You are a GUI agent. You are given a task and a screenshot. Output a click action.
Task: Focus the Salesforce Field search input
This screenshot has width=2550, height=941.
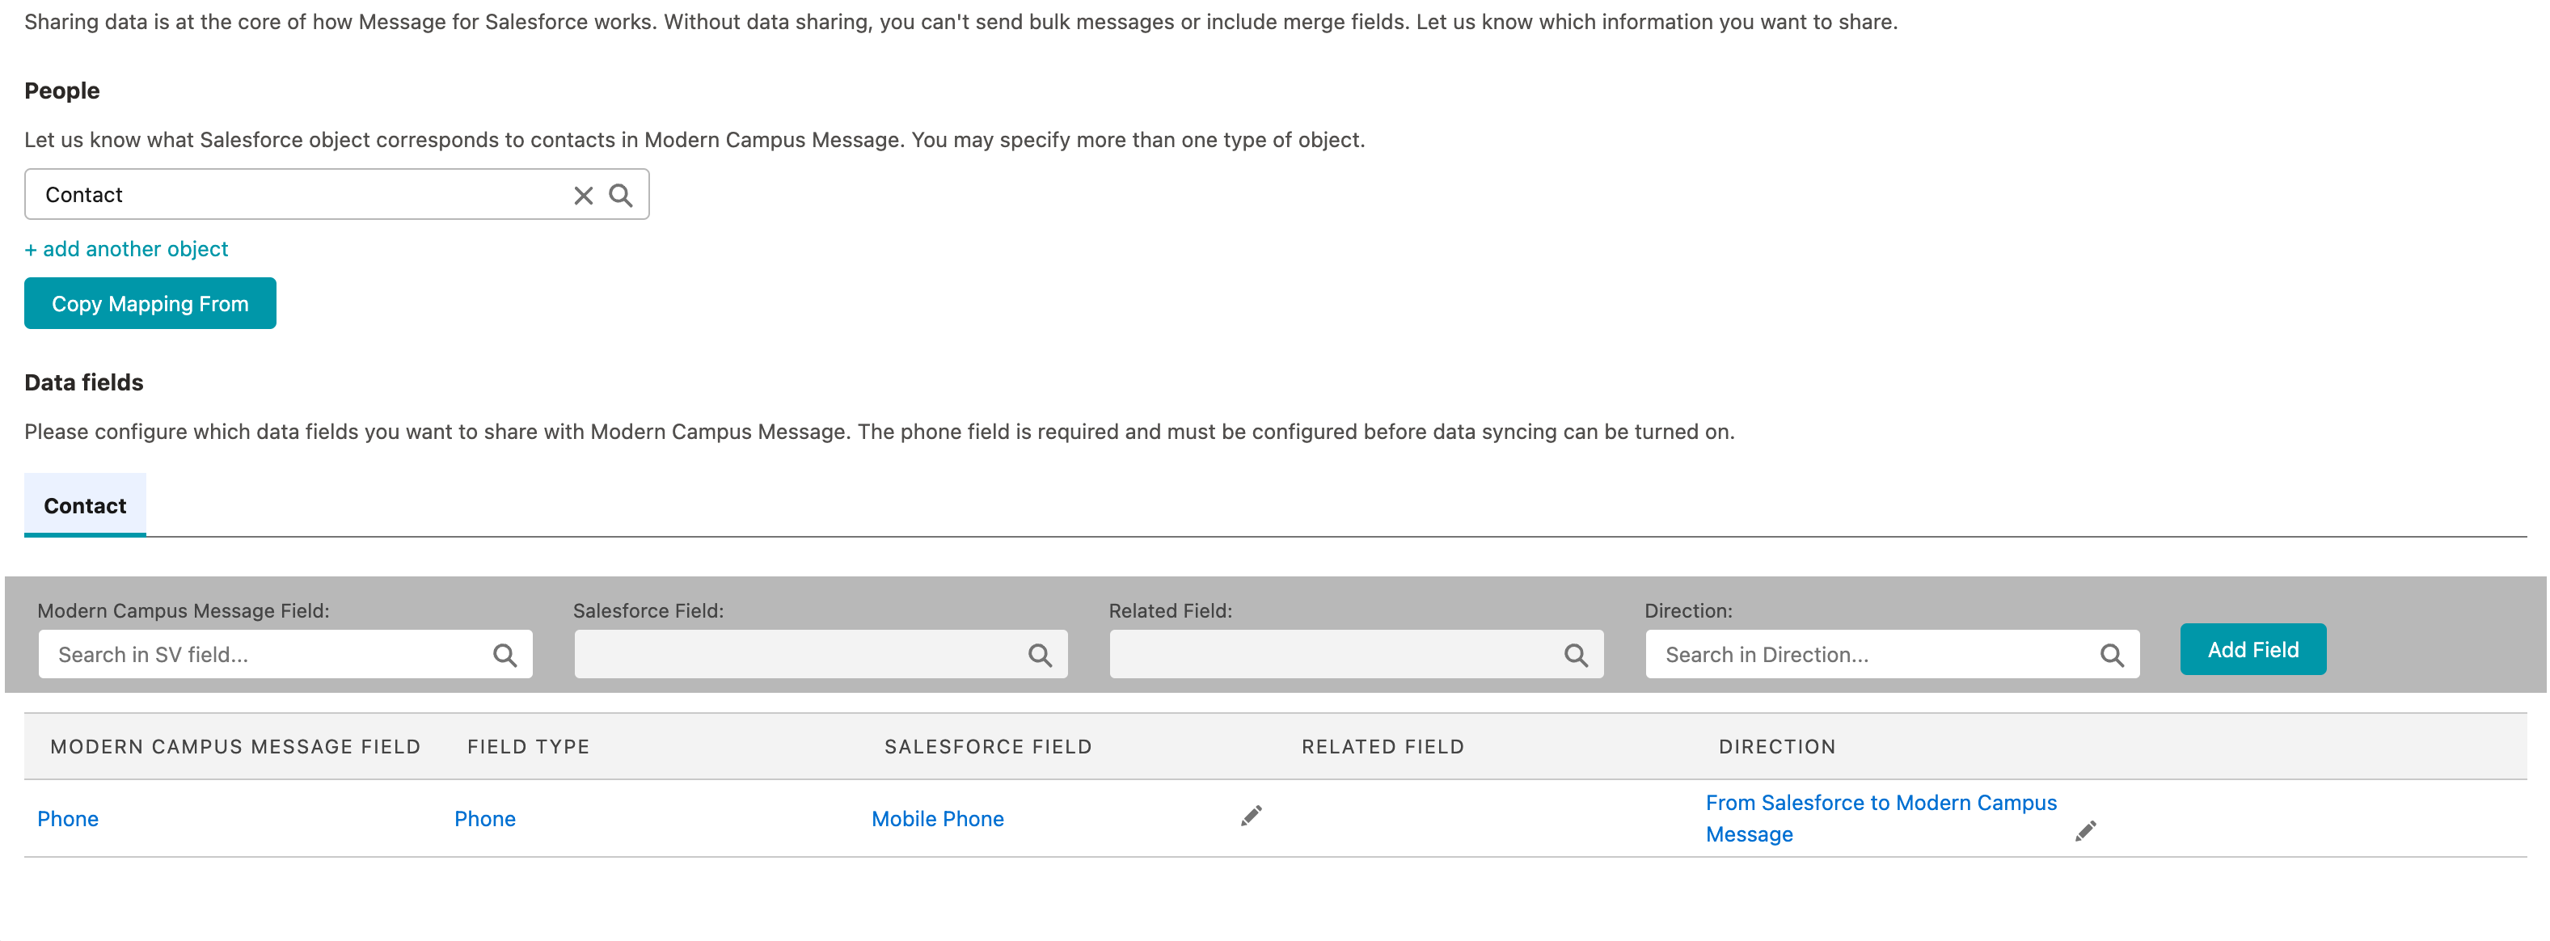pos(792,654)
